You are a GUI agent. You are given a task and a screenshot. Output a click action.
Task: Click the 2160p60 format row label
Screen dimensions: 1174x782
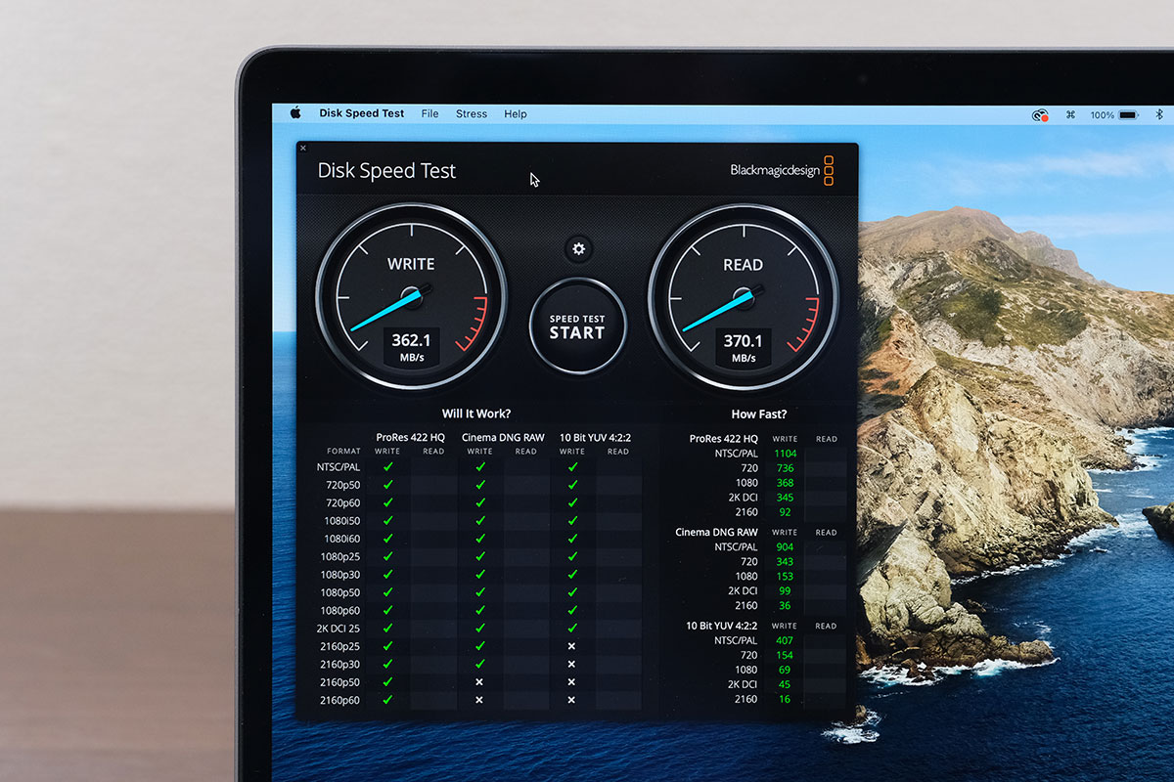point(340,700)
